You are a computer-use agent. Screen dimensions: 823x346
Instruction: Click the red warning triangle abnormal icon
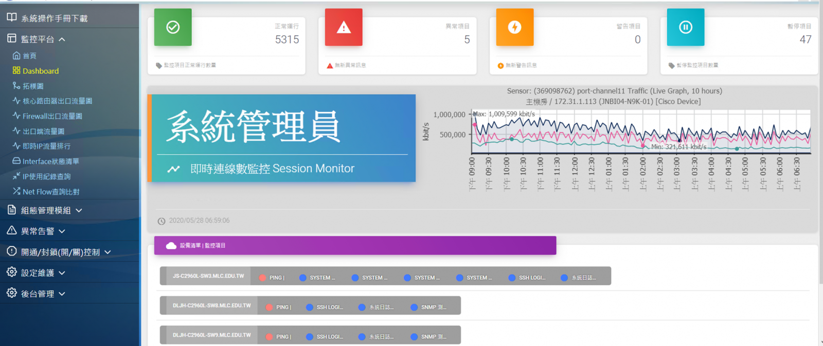[344, 27]
